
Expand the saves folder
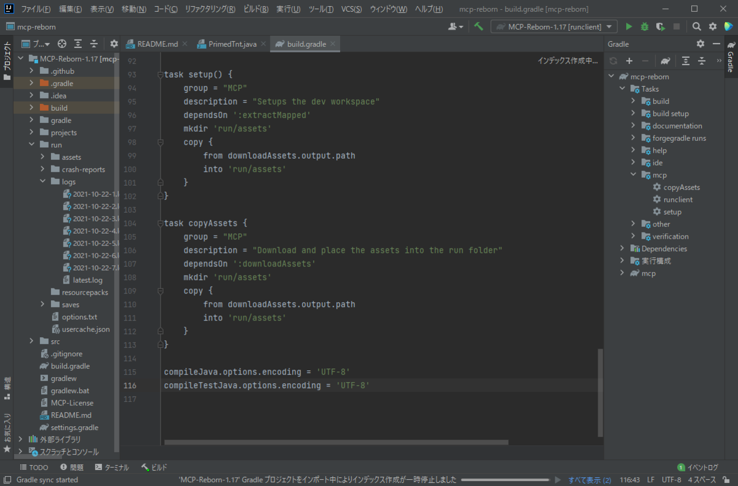tap(43, 305)
